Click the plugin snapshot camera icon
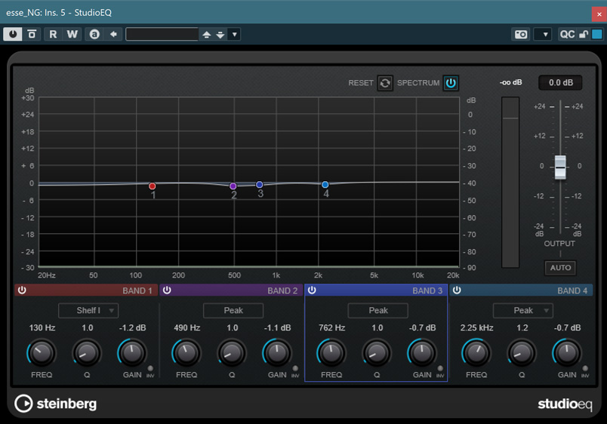 point(521,34)
